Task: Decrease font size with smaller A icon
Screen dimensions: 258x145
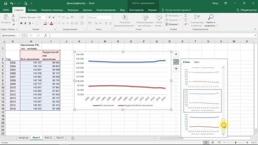Action: coord(54,17)
